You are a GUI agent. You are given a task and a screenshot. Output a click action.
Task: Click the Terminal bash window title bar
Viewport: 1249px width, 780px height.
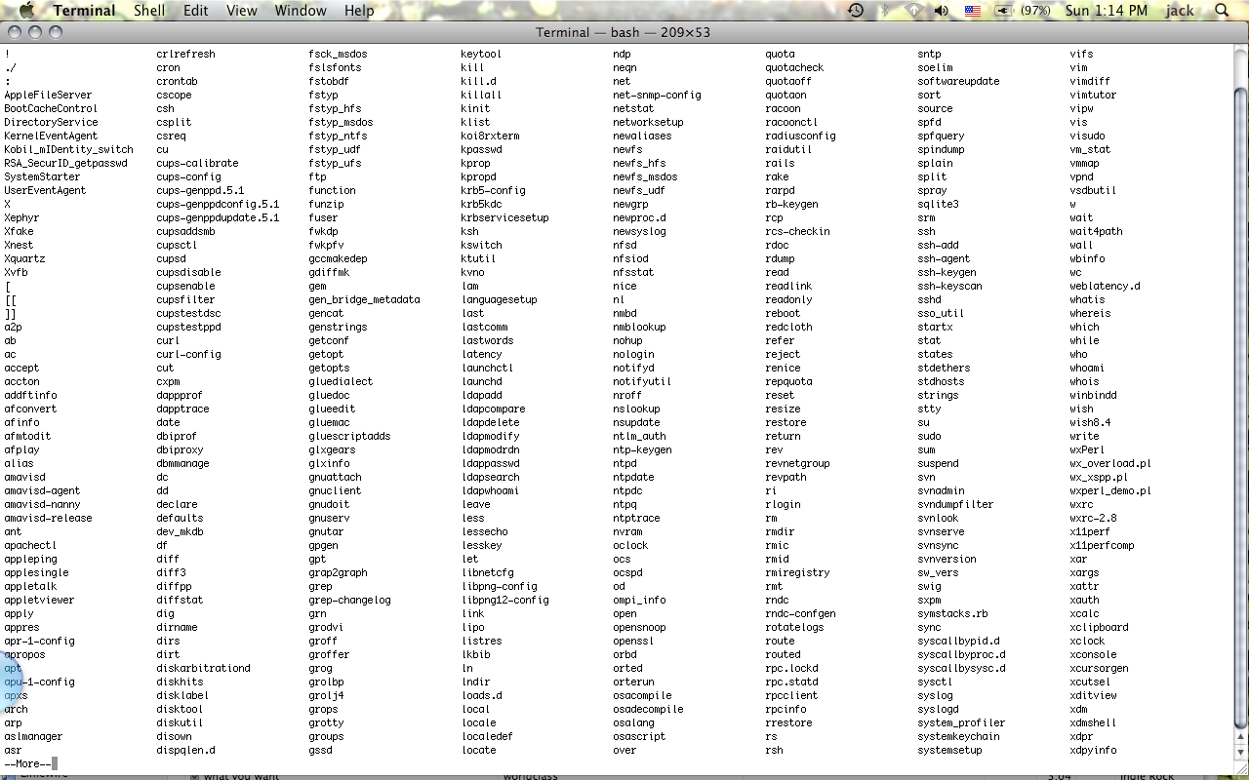[624, 31]
